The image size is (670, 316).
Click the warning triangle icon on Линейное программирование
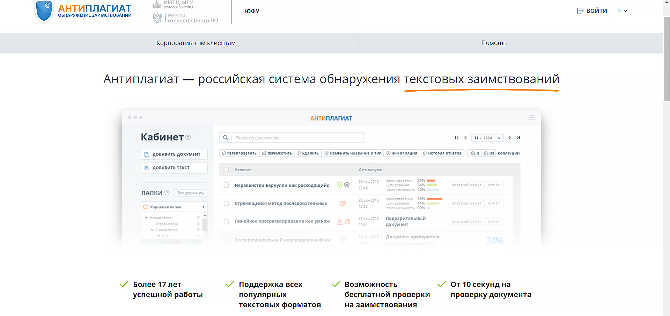click(x=339, y=222)
